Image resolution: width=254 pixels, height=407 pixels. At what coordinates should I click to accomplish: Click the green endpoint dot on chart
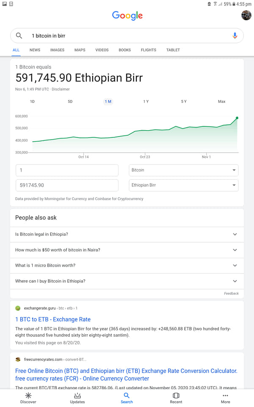pyautogui.click(x=237, y=118)
